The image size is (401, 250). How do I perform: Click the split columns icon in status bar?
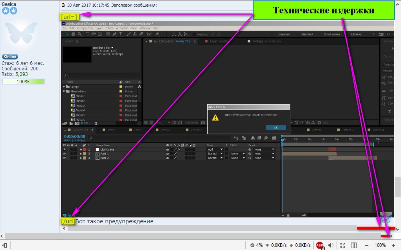(354, 245)
